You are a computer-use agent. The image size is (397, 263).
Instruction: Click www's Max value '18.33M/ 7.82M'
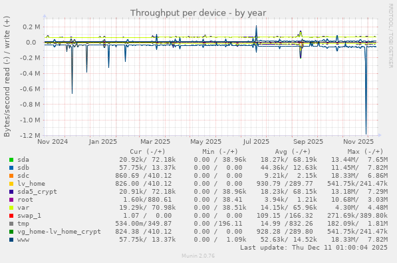tap(359, 240)
